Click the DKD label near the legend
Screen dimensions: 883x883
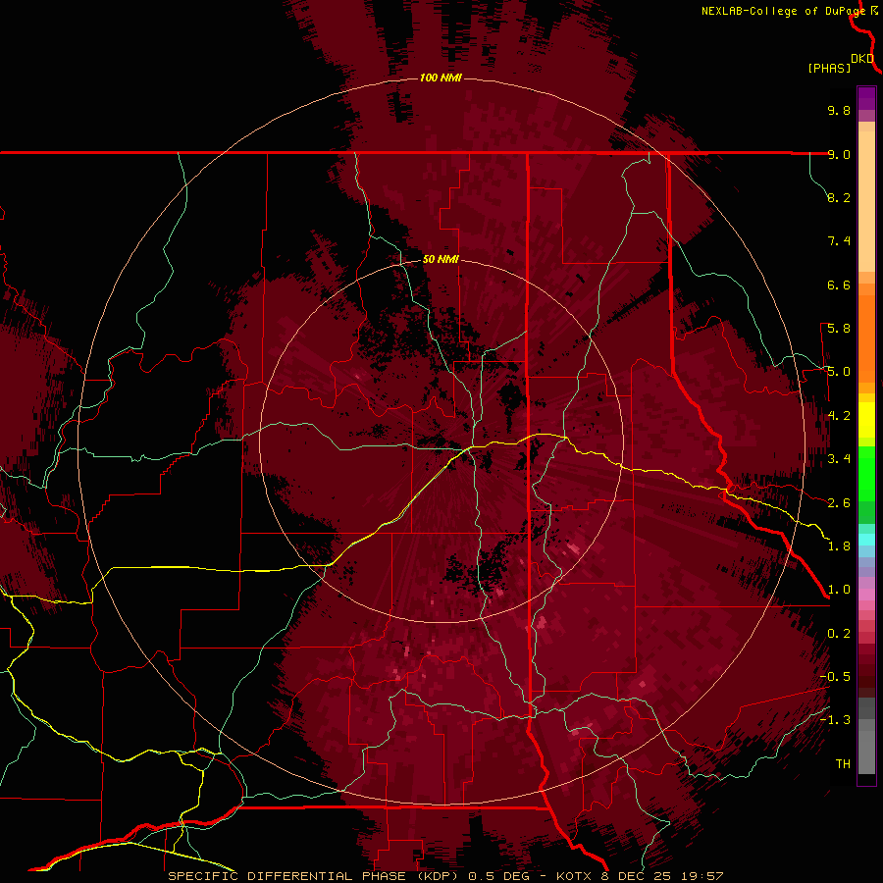tap(862, 59)
